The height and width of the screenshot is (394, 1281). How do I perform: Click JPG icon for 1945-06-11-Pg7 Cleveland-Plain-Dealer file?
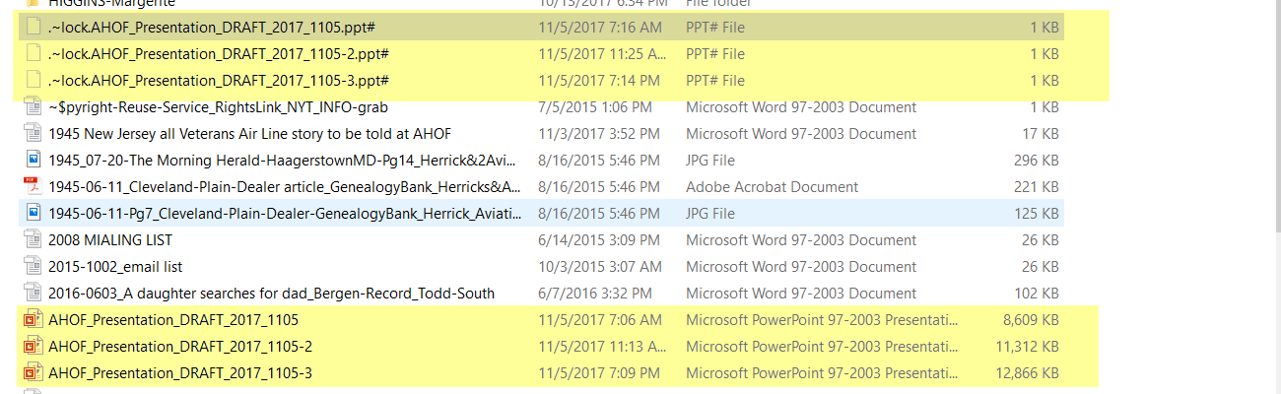pyautogui.click(x=33, y=213)
